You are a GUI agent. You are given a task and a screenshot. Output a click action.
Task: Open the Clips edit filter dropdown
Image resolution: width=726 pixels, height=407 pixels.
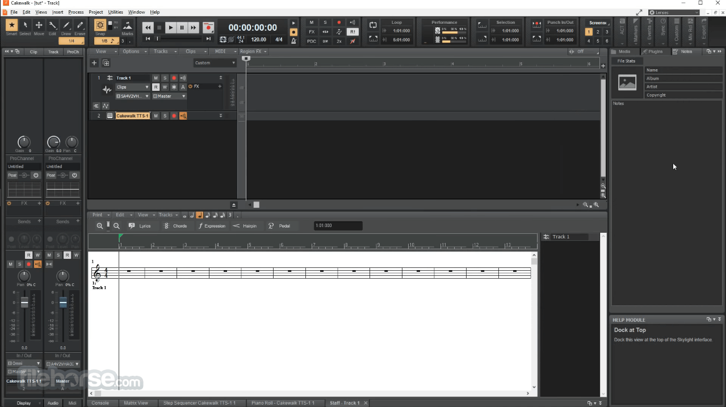pos(133,87)
